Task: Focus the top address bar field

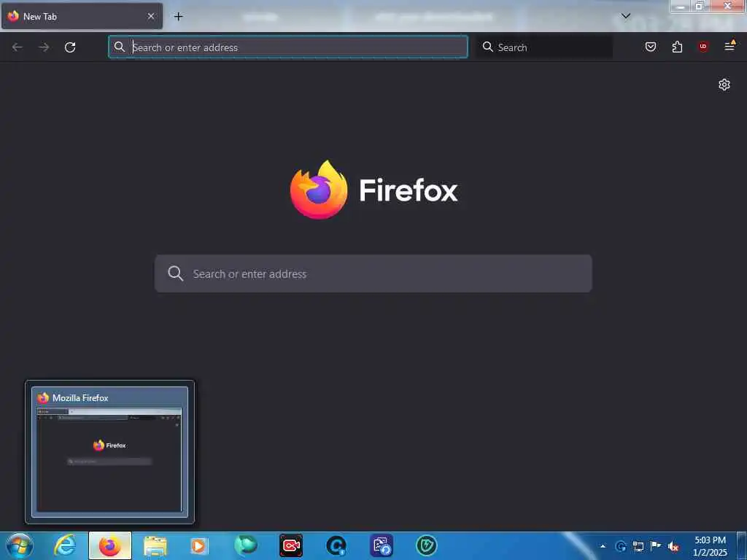Action: (288, 47)
